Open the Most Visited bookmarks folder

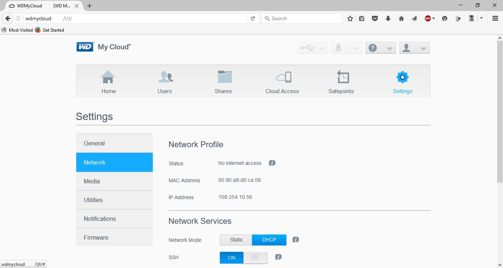(17, 30)
